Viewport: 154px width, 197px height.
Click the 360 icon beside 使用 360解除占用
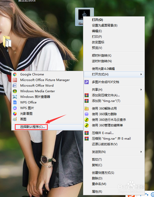point(87,108)
